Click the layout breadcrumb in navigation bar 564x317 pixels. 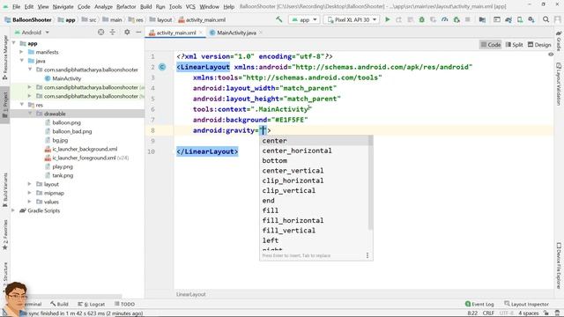click(x=160, y=19)
